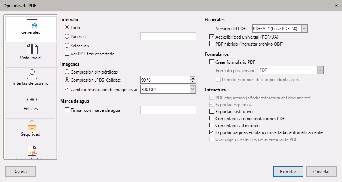Open the Seguridad padlock icon
The image size is (342, 182).
pyautogui.click(x=32, y=125)
